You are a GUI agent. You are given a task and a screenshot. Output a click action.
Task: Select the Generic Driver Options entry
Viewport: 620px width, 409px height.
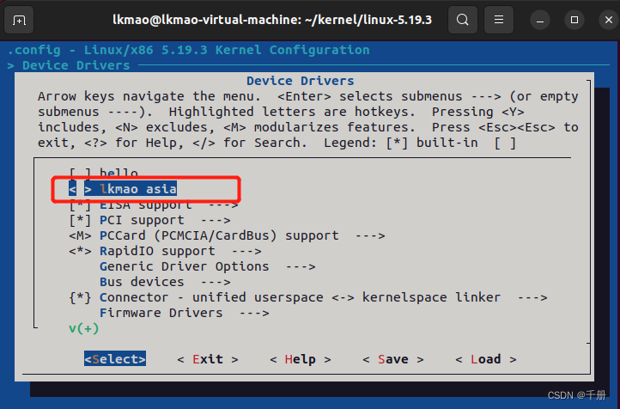click(185, 266)
